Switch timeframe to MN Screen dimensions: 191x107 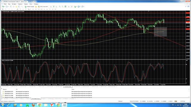(x=56, y=9)
